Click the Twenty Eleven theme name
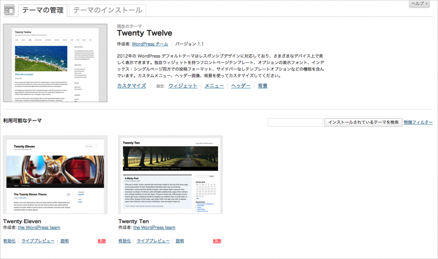The image size is (438, 259). (22, 221)
